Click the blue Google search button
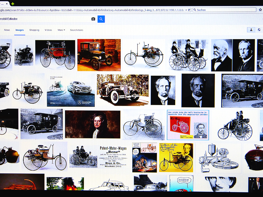 click(101, 19)
